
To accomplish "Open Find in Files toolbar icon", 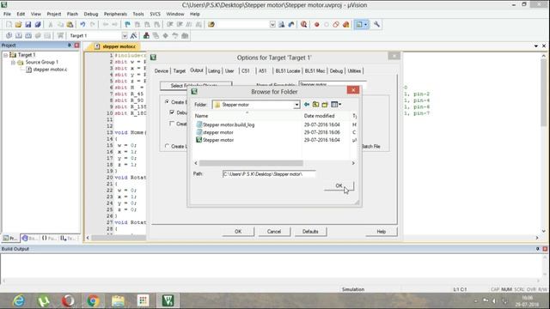I will click(x=211, y=25).
